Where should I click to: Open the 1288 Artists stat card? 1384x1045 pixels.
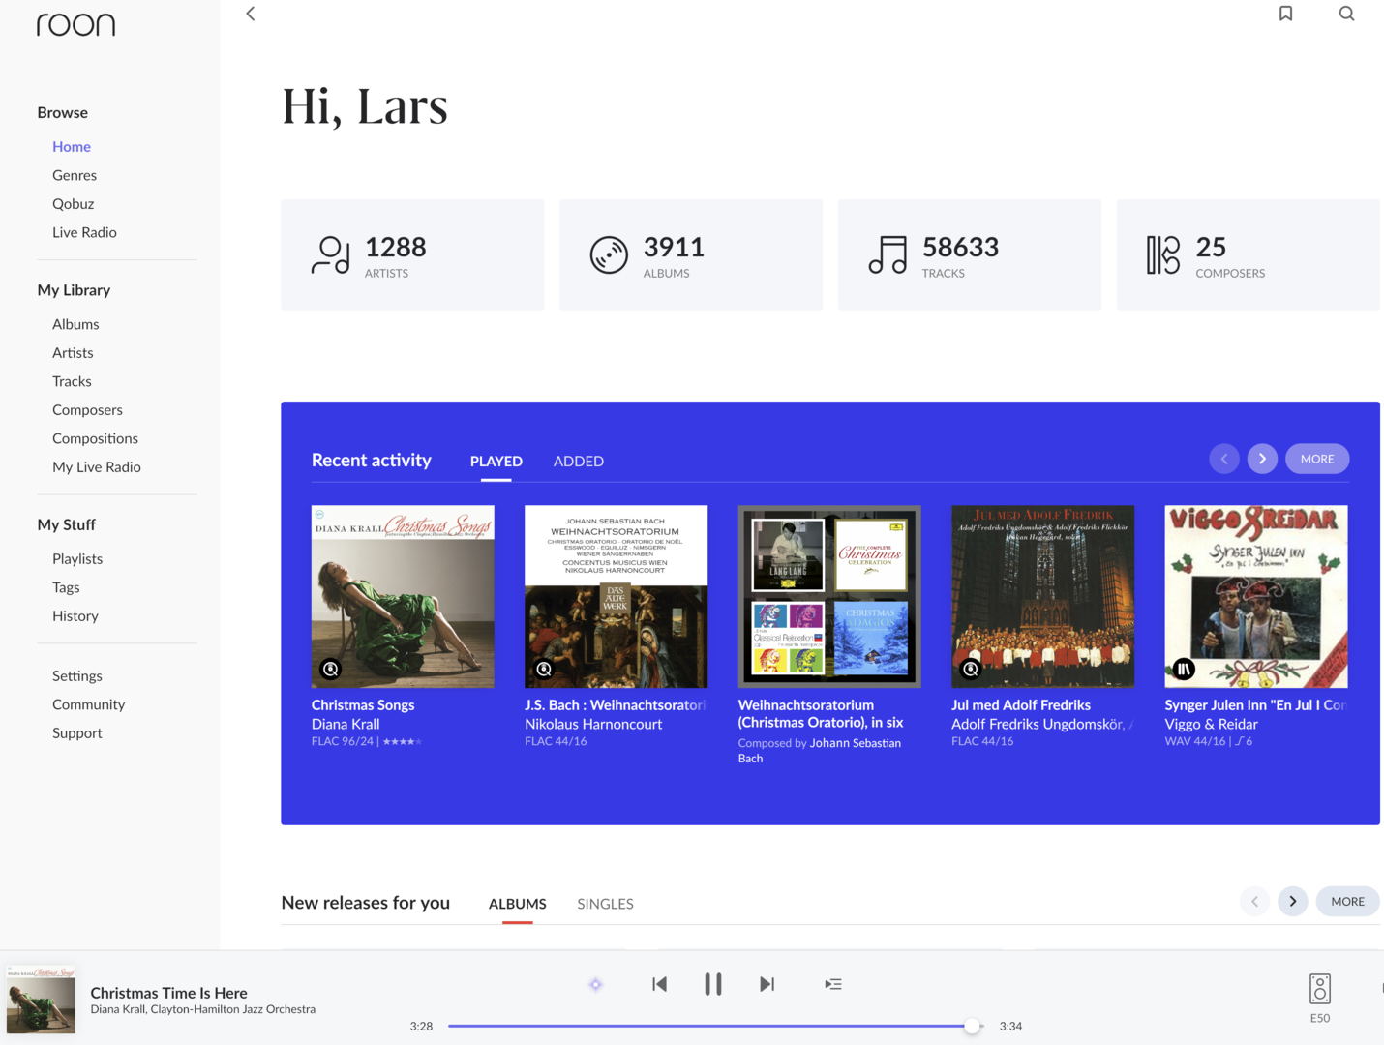point(412,254)
